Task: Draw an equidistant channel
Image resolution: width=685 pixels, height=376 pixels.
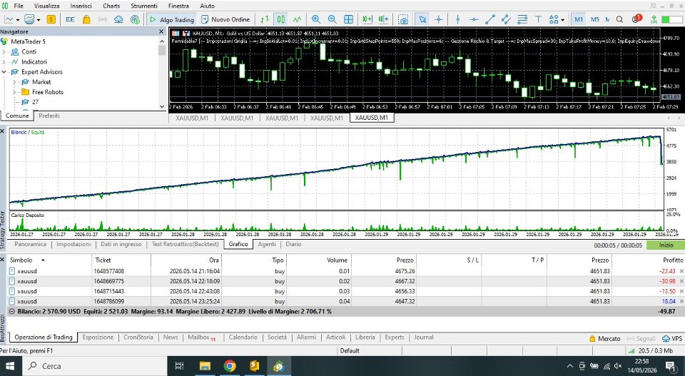Action: point(506,19)
